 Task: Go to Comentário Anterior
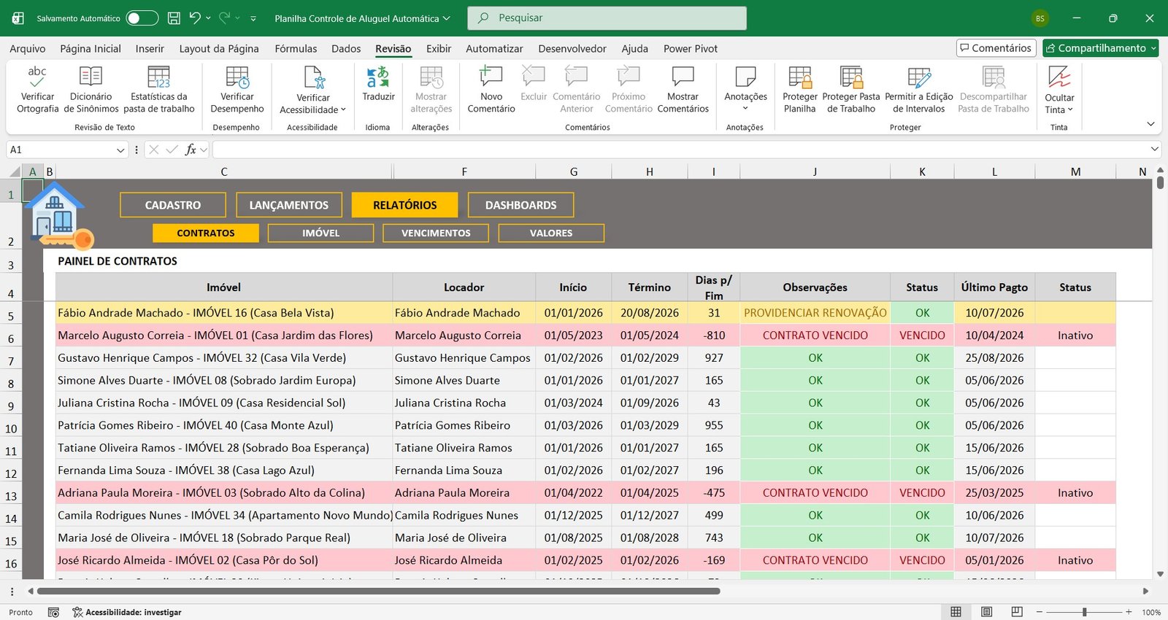577,90
